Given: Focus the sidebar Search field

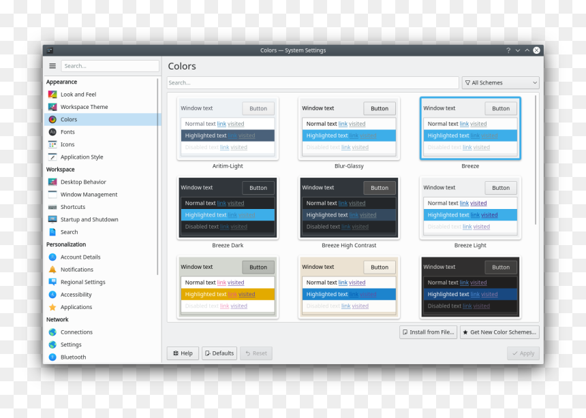Looking at the screenshot, I should 110,66.
